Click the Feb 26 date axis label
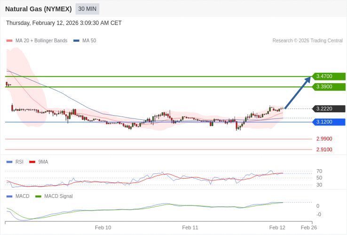The width and height of the screenshot is (347, 235). [308, 227]
